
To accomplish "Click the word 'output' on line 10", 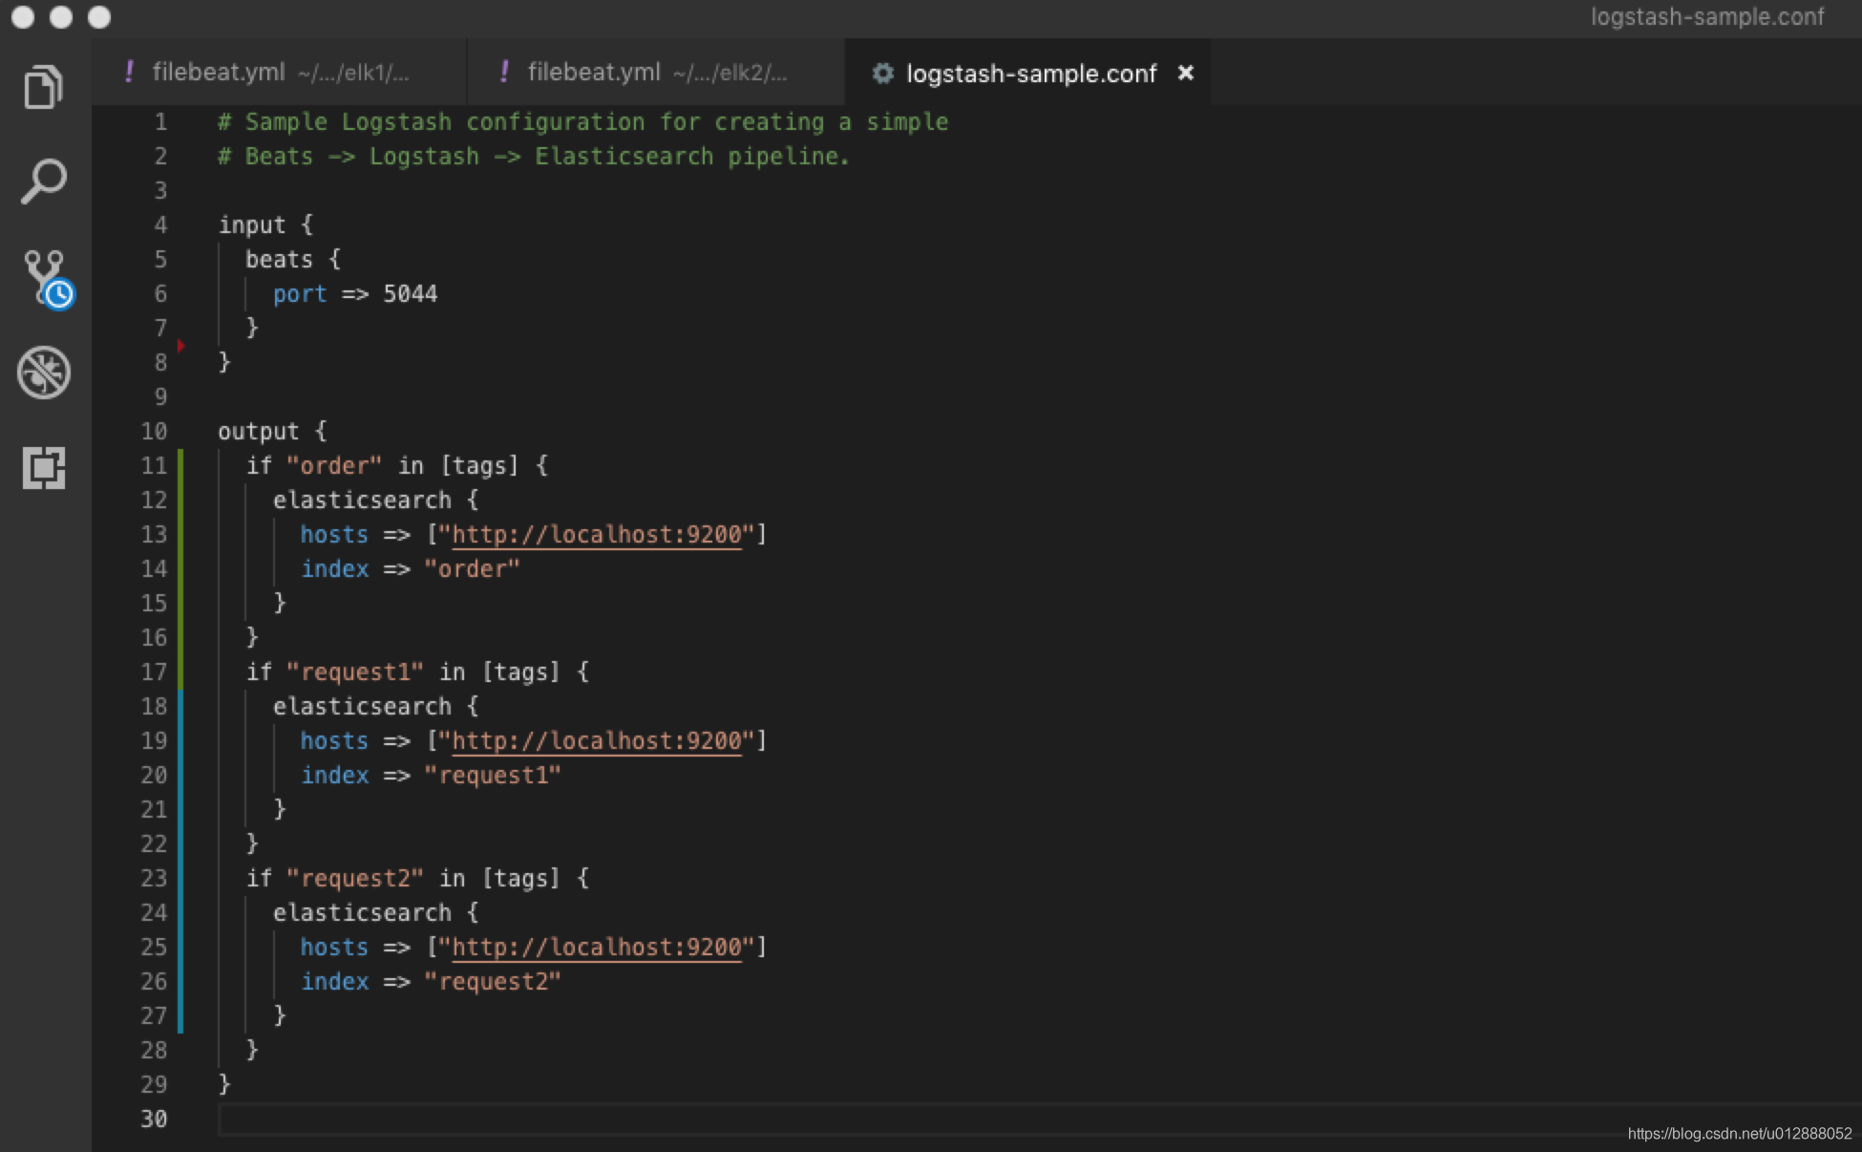I will point(258,432).
